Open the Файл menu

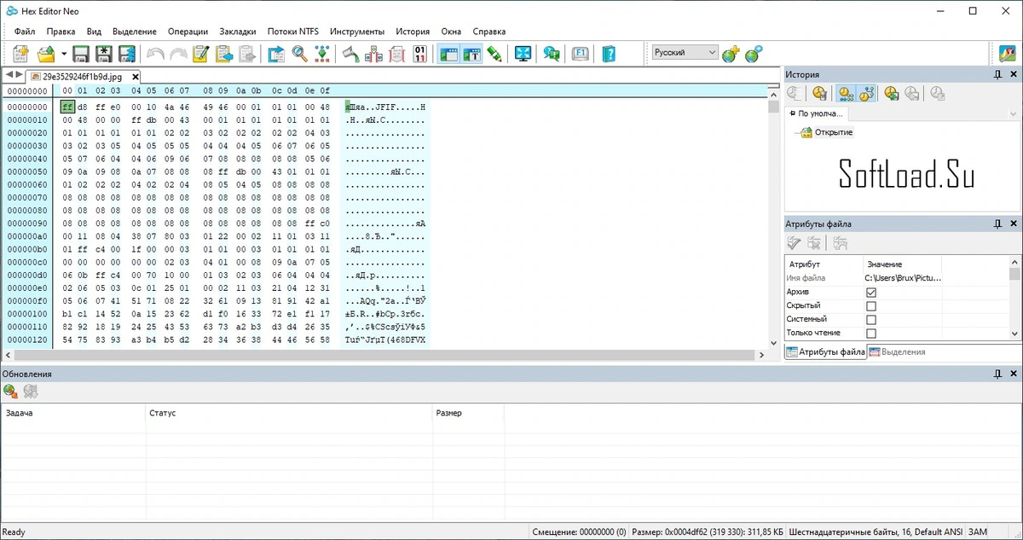pos(25,32)
